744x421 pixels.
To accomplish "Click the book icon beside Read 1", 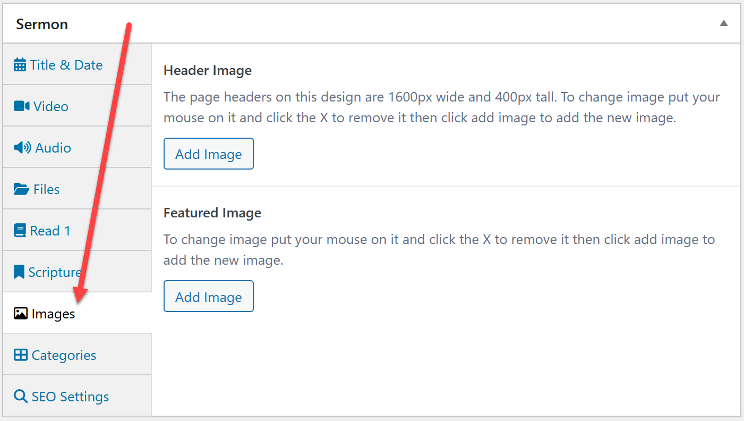I will pyautogui.click(x=20, y=231).
